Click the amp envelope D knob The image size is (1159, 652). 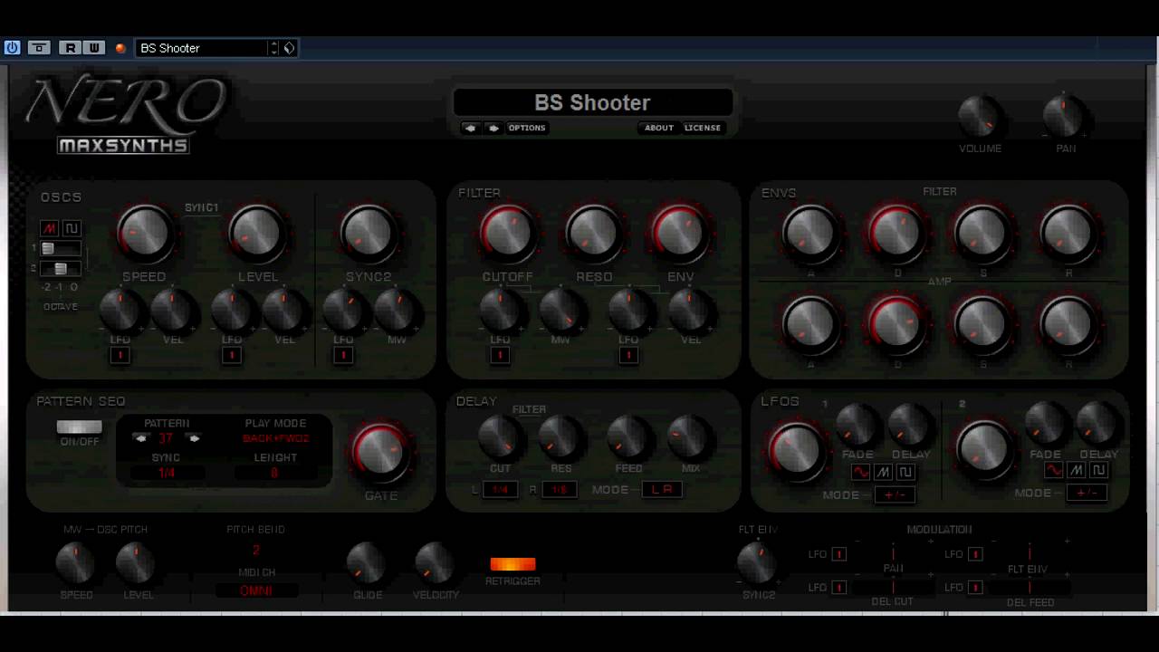896,324
